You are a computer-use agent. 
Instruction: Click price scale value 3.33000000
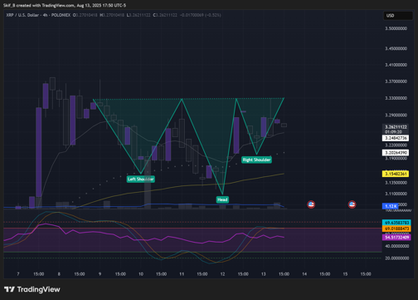396,98
